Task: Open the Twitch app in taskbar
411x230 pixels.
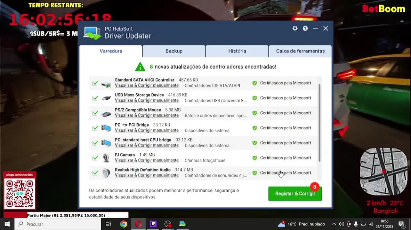Action: pyautogui.click(x=153, y=224)
